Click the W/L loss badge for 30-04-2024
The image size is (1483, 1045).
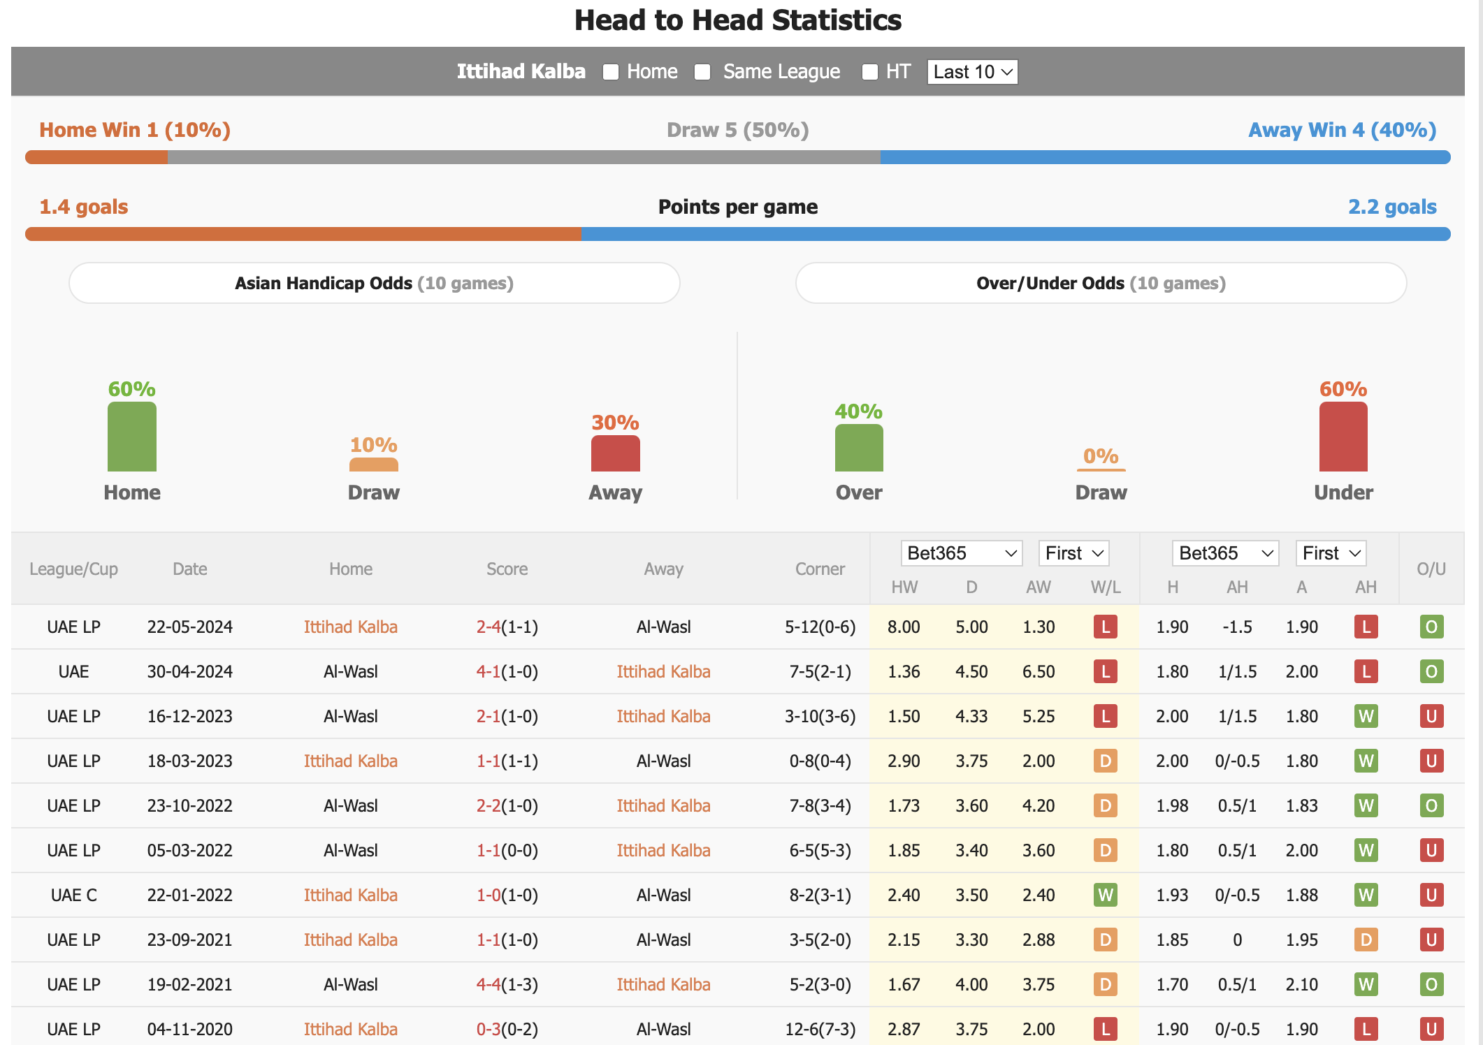click(1106, 671)
